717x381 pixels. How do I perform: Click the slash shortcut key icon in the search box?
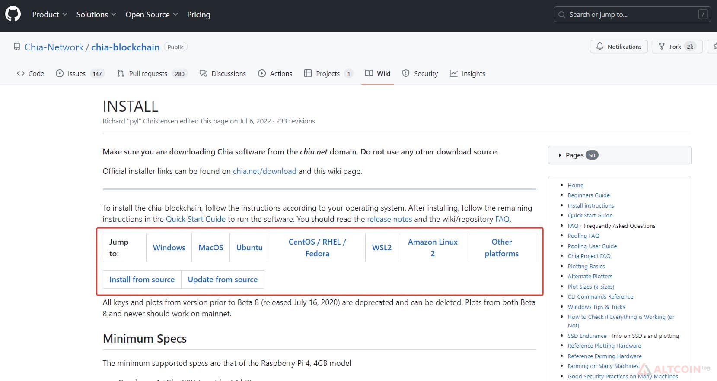click(x=703, y=14)
